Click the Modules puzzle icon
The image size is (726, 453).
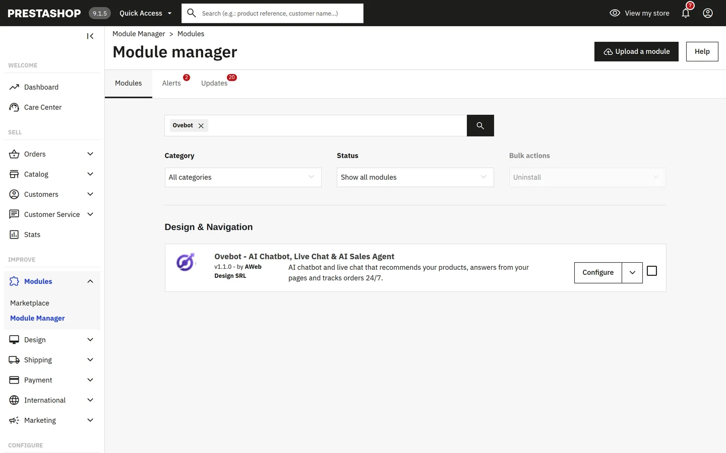(x=14, y=281)
